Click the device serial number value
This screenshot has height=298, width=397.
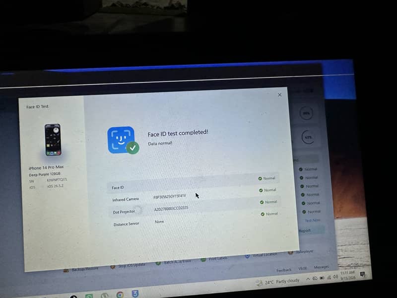coord(57,180)
